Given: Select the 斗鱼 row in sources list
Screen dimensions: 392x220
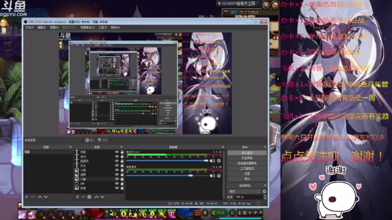Looking at the screenshot, I should pos(99,179).
